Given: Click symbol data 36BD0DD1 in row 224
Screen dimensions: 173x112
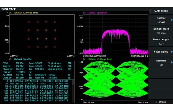Looking at the screenshot, I should click(x=62, y=98).
